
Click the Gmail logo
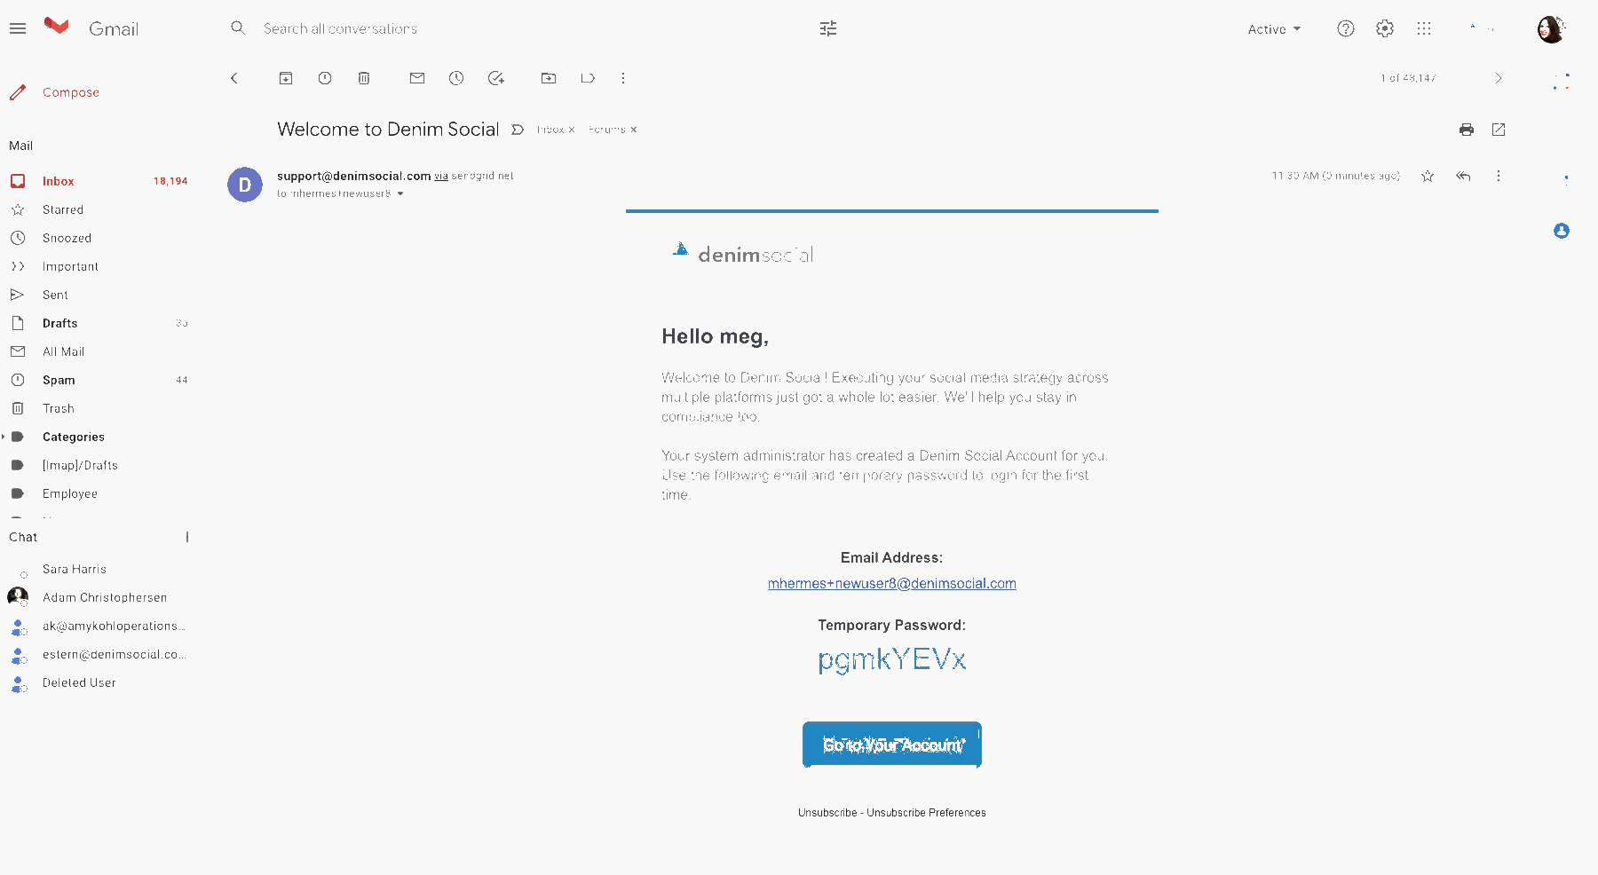tap(91, 28)
